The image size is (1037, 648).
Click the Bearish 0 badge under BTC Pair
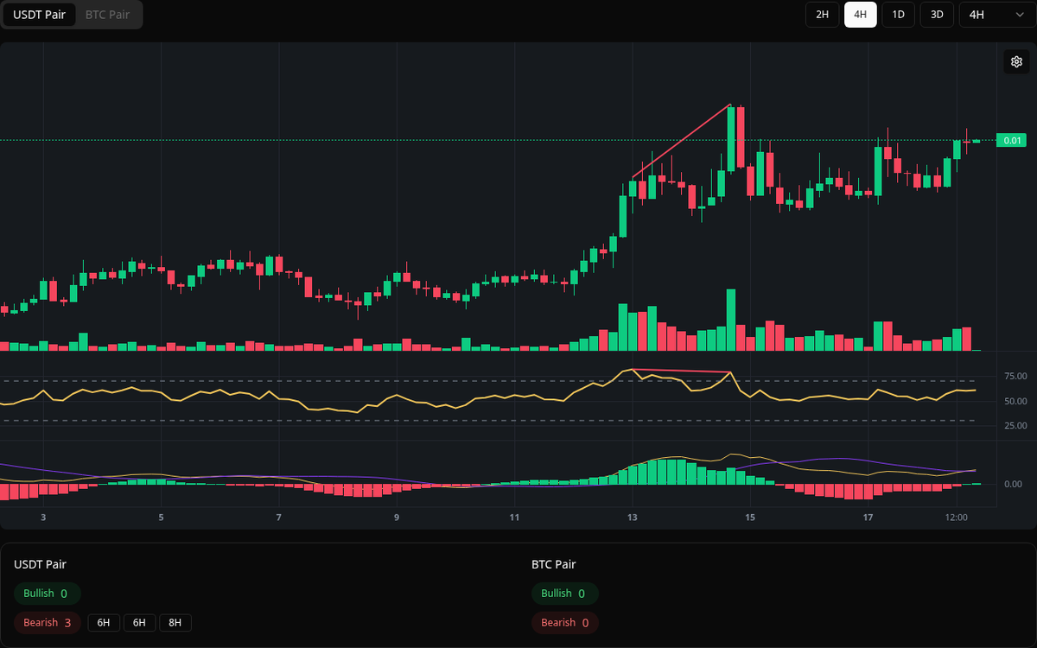click(564, 622)
